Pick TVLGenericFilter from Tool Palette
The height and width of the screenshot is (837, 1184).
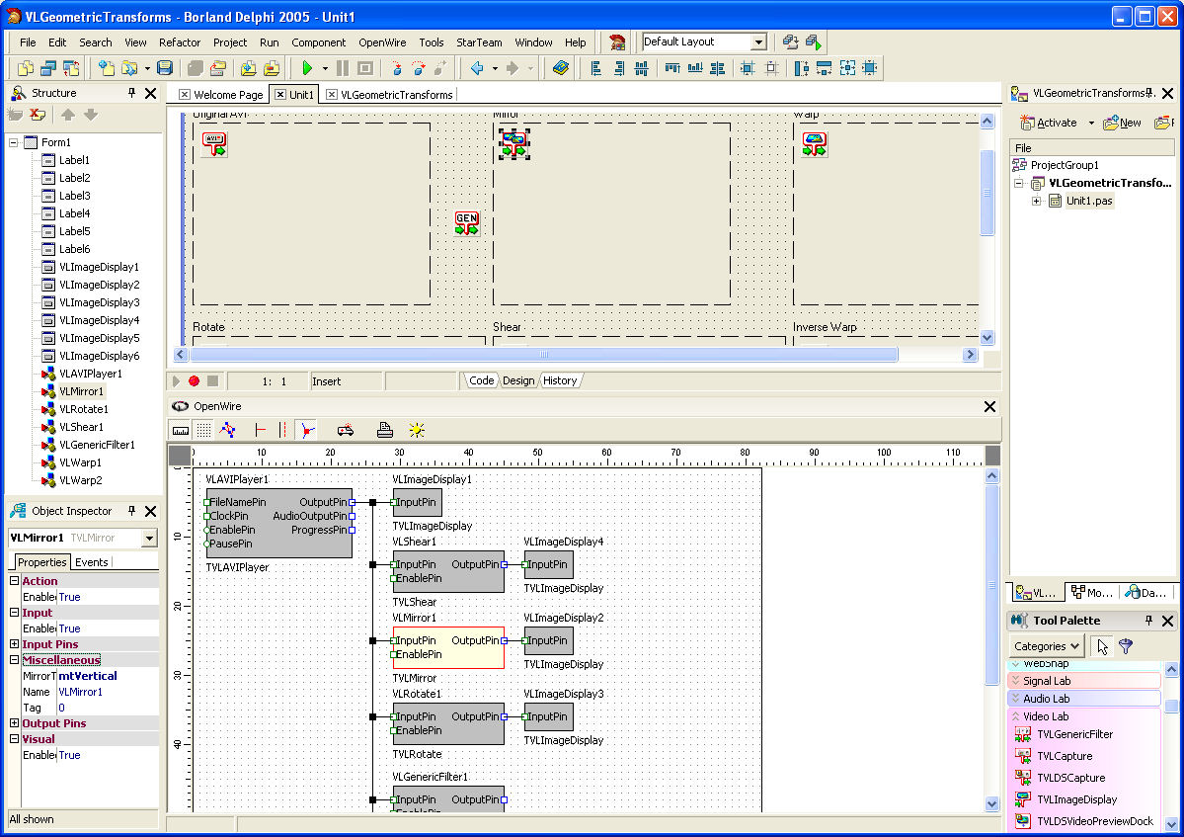coord(1075,734)
